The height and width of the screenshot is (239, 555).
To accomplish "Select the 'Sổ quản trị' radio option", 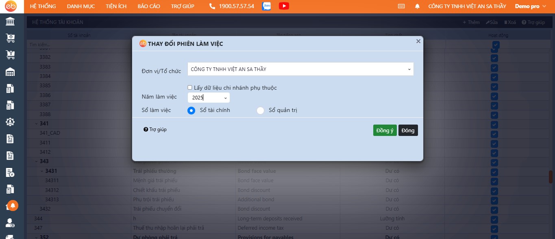I will 261,110.
